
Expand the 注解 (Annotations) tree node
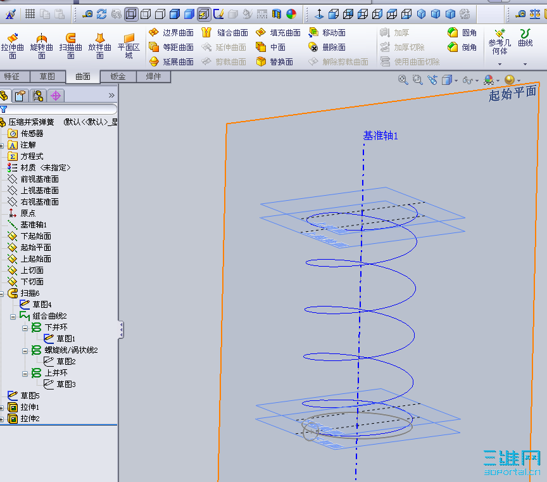pos(1,146)
